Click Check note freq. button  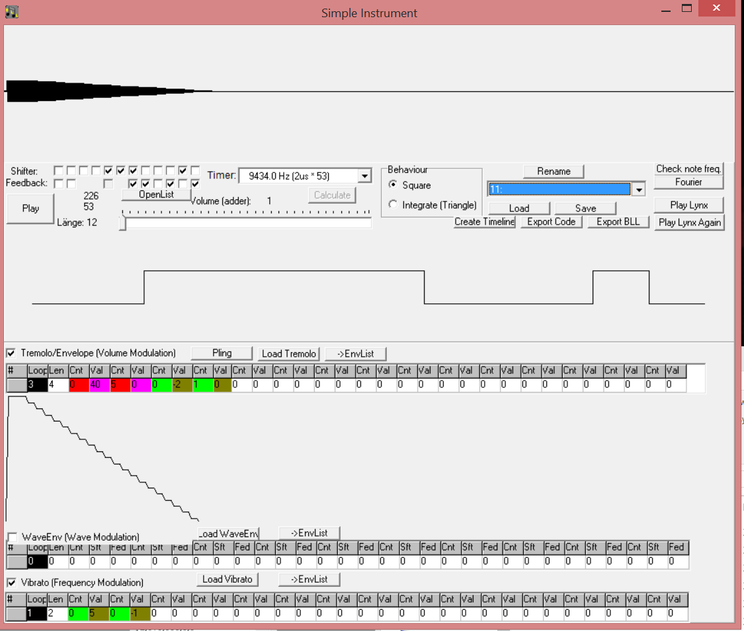pos(688,169)
